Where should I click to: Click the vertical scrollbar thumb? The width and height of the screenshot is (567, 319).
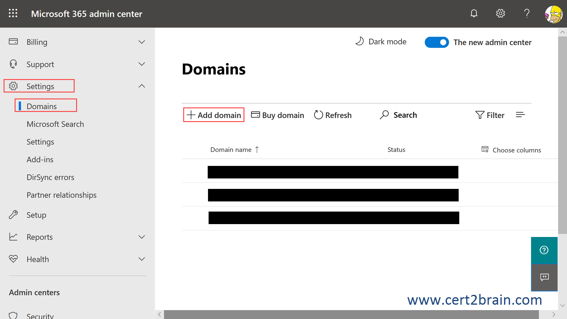click(563, 135)
